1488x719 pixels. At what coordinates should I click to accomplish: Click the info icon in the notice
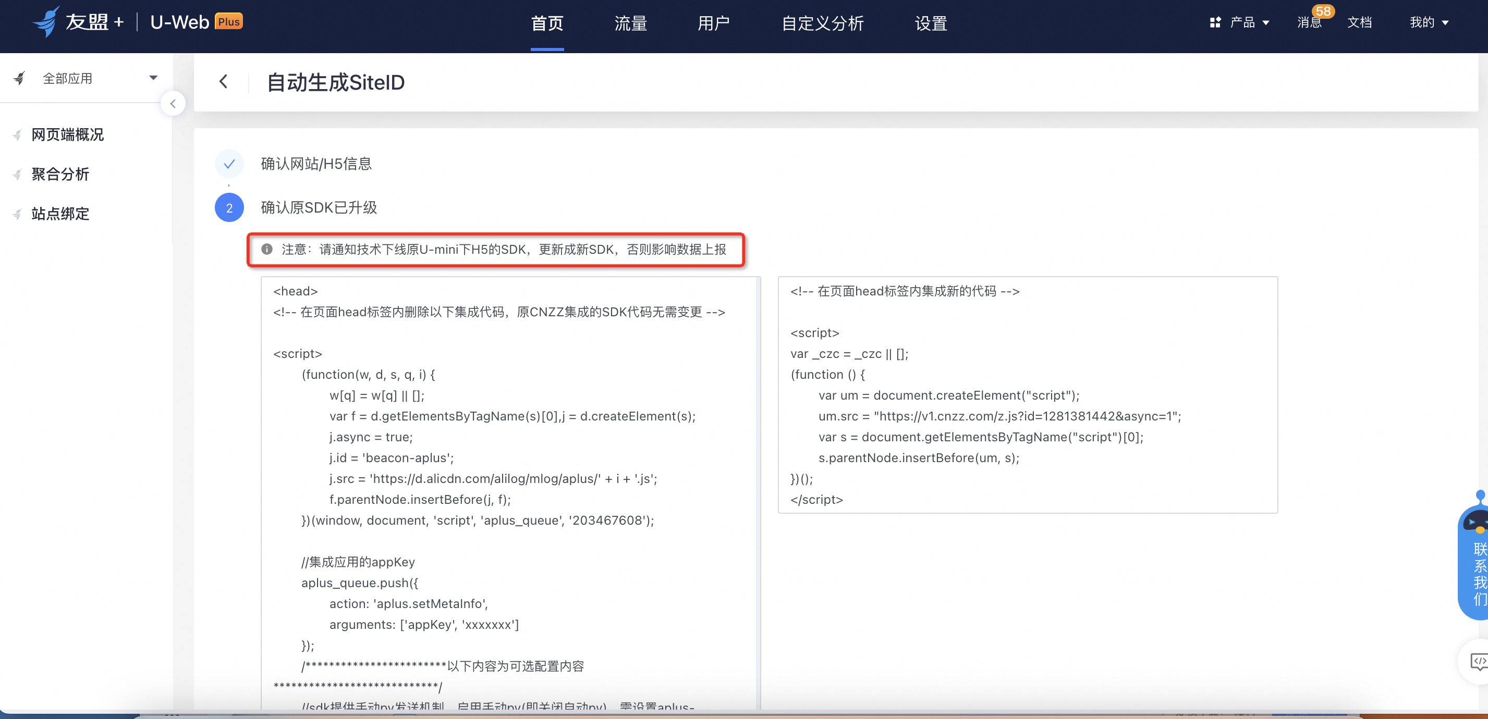pyautogui.click(x=267, y=249)
